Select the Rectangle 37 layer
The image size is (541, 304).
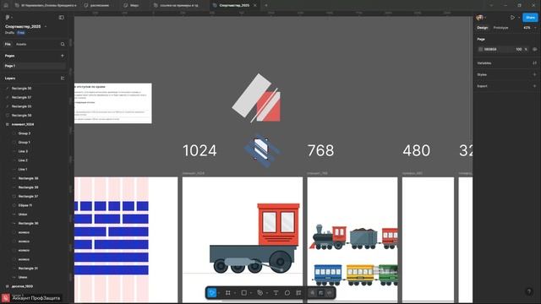[28, 196]
